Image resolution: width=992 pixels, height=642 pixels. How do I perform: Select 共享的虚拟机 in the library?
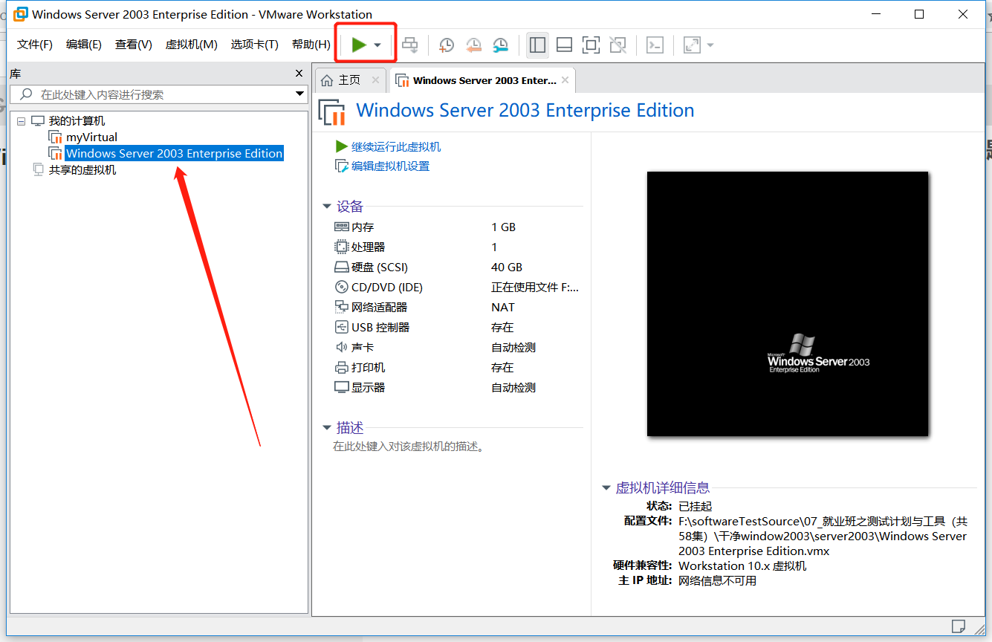pyautogui.click(x=82, y=170)
